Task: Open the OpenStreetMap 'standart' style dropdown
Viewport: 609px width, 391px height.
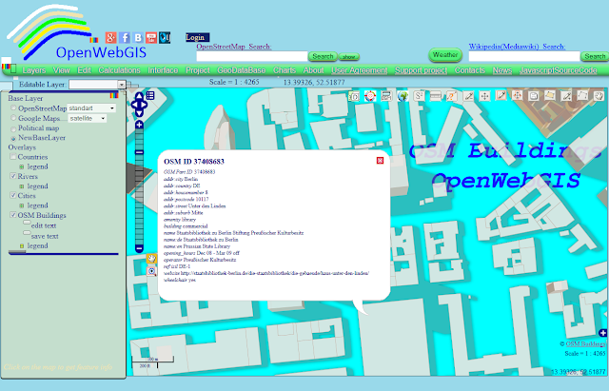Action: (91, 108)
